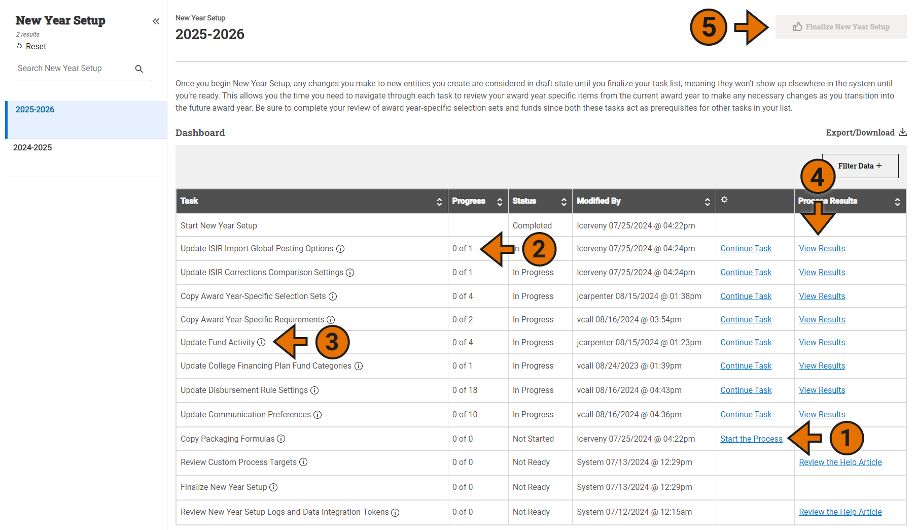Continue Task for Copy Award Year-Specific Requirements
This screenshot has width=915, height=530.
coord(746,320)
